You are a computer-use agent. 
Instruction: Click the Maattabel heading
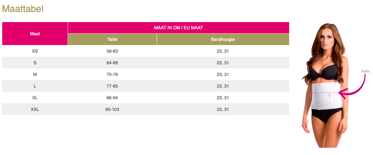[22, 9]
